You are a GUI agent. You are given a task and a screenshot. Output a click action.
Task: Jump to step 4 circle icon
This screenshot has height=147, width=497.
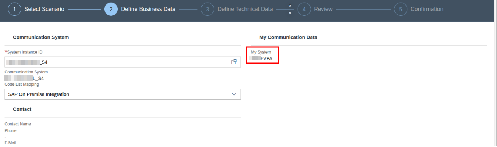click(x=304, y=9)
